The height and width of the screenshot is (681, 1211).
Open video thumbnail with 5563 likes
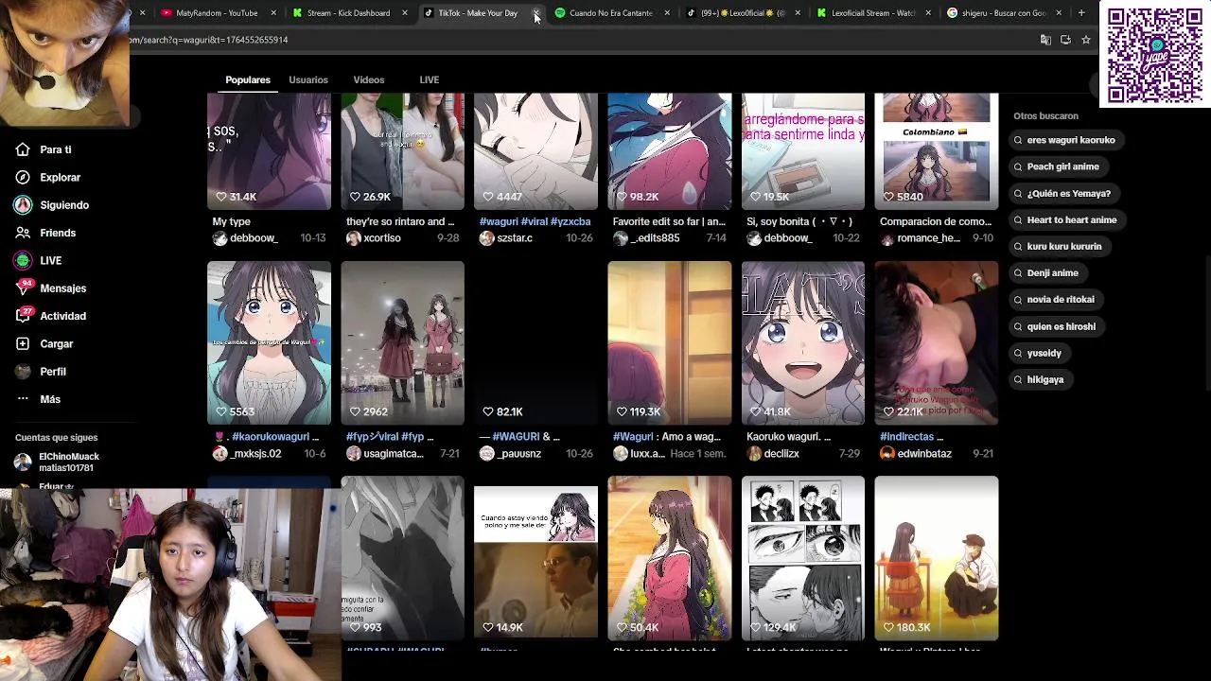tap(269, 342)
